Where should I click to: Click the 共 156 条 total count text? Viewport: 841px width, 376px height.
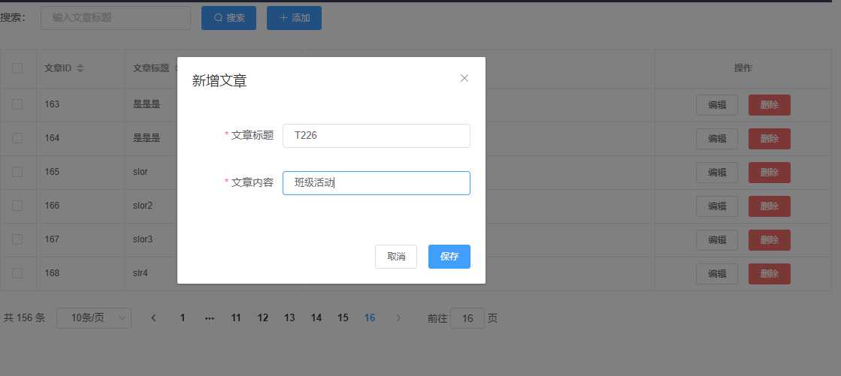tap(25, 318)
